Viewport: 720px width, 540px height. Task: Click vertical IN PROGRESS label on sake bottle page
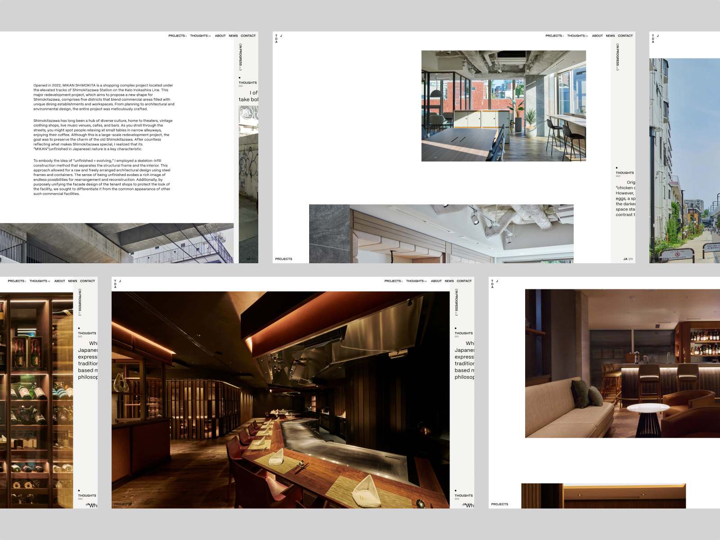pyautogui.click(x=80, y=302)
